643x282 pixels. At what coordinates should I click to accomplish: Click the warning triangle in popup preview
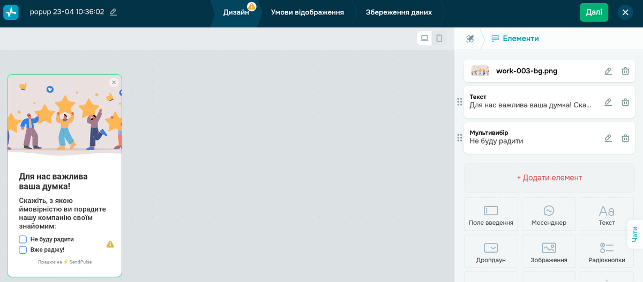pos(110,244)
